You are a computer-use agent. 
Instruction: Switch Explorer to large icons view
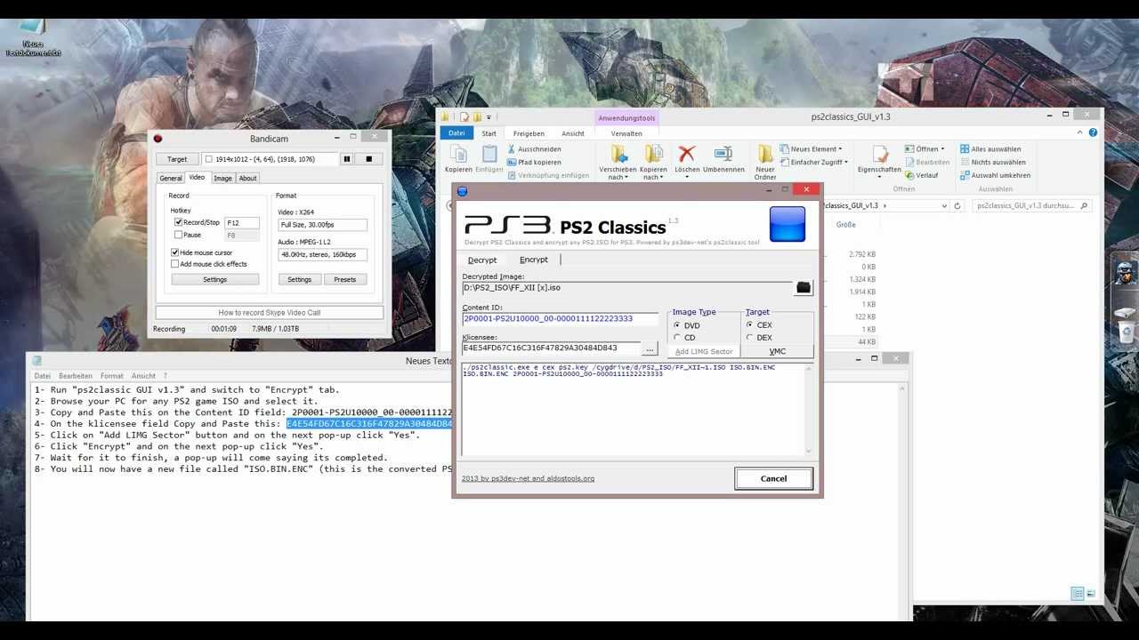click(x=1091, y=594)
